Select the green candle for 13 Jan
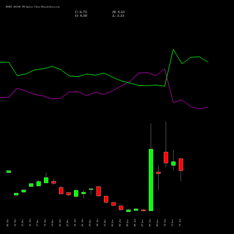The height and width of the screenshot is (234, 234). click(173, 163)
